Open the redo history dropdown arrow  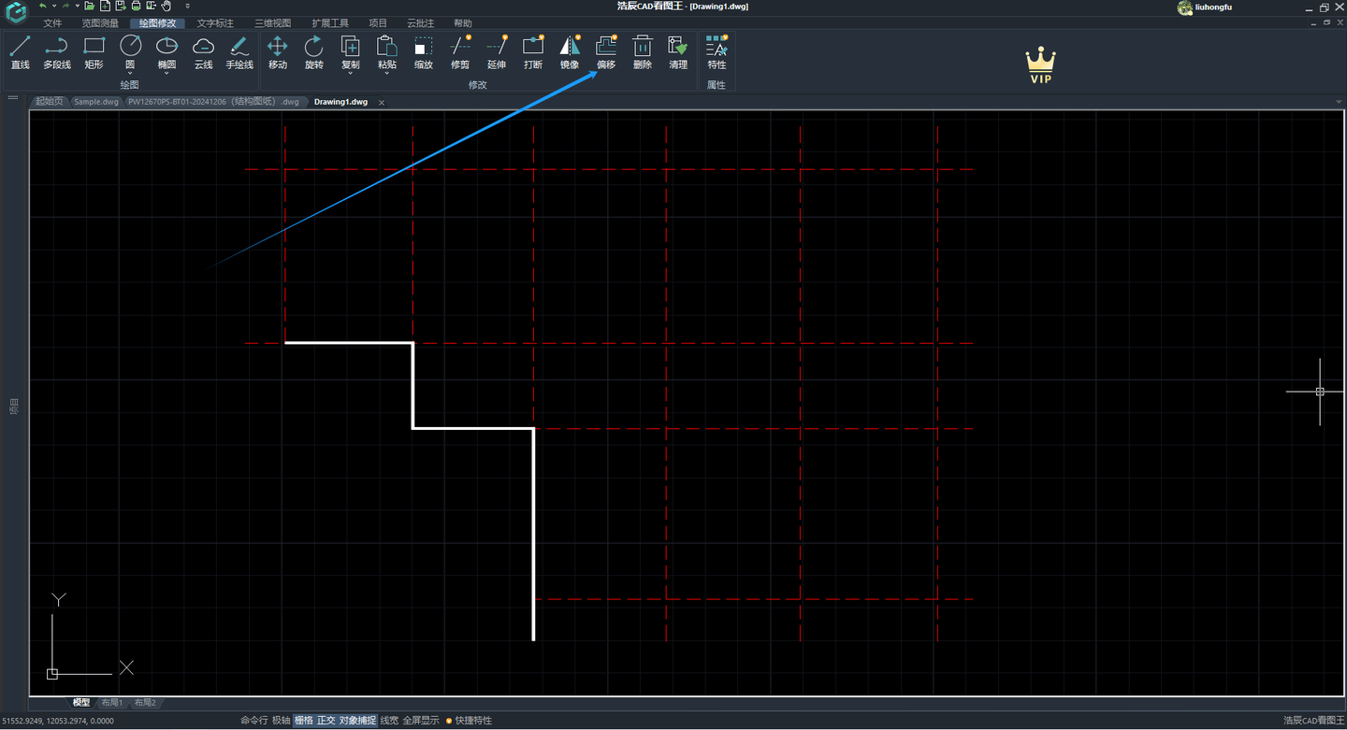[x=77, y=7]
